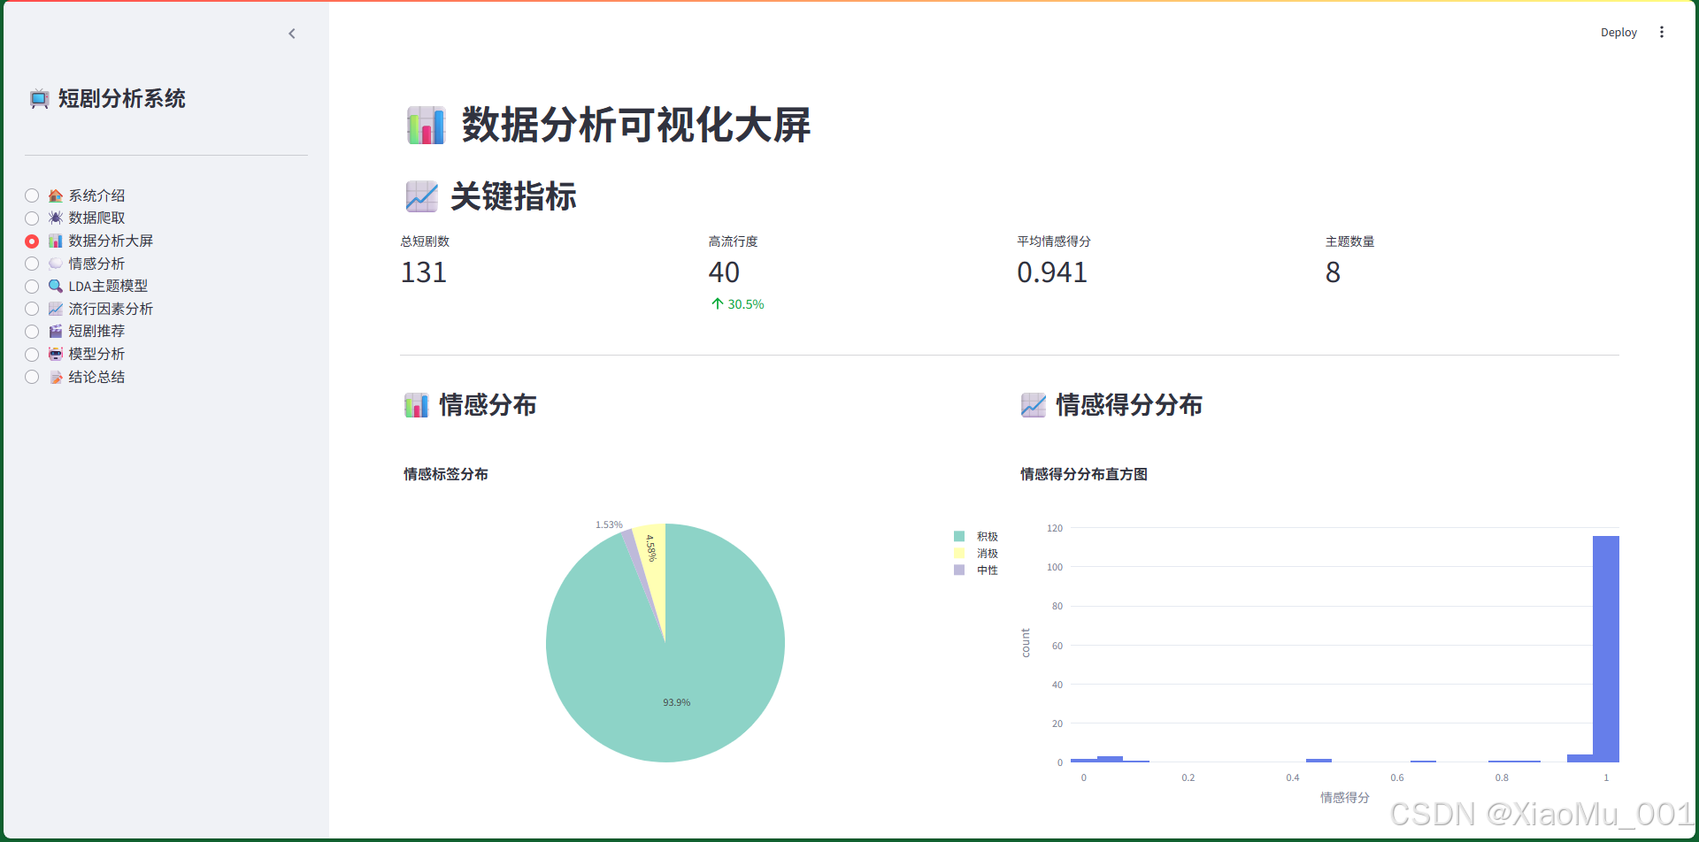Click the 情感得分分布直方图 chart title
Screen dimensions: 1699x842
(1084, 474)
